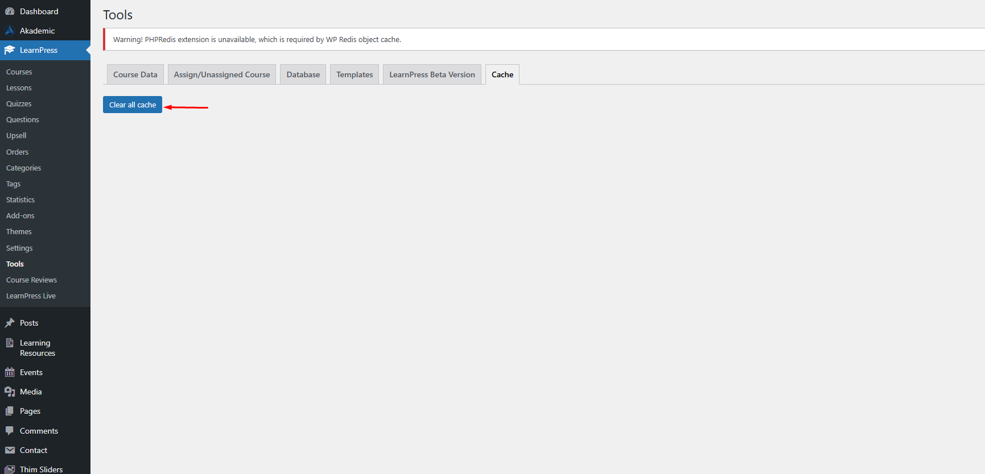The image size is (985, 474).
Task: Click the Pages icon in sidebar
Action: [x=10, y=411]
